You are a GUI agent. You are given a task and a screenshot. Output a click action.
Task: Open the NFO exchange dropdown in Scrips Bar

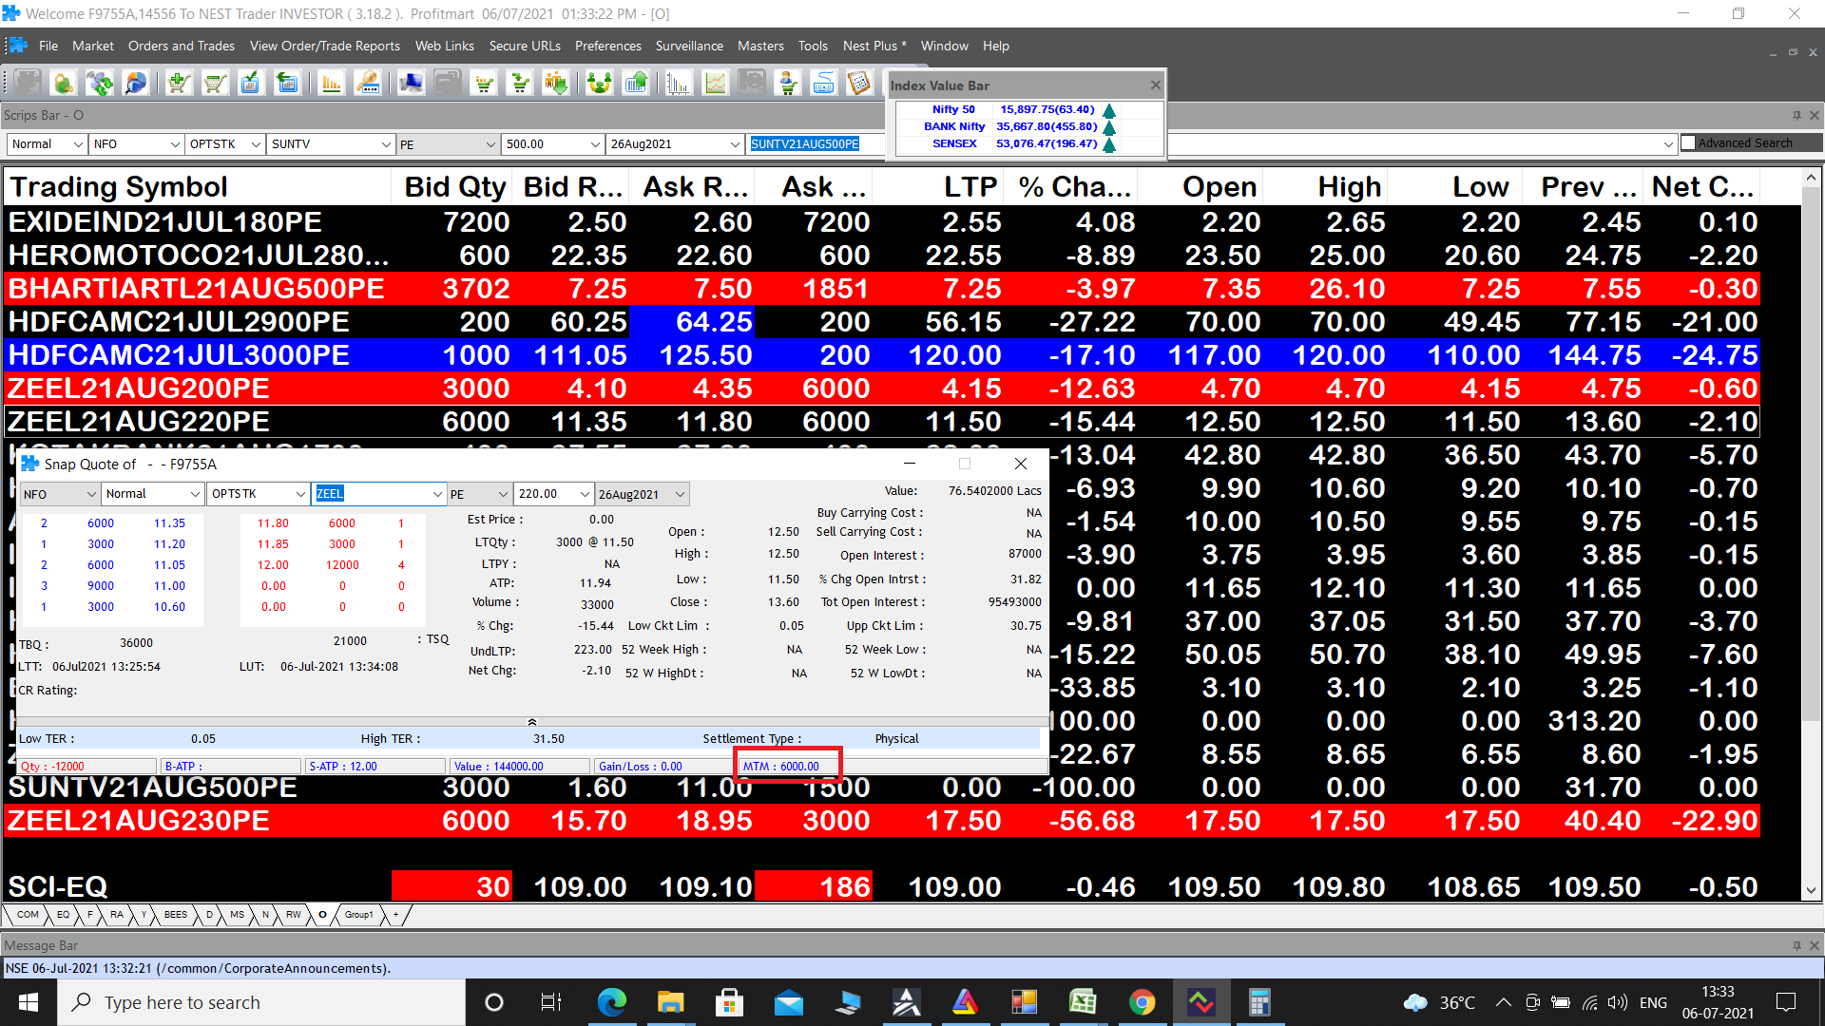[175, 144]
